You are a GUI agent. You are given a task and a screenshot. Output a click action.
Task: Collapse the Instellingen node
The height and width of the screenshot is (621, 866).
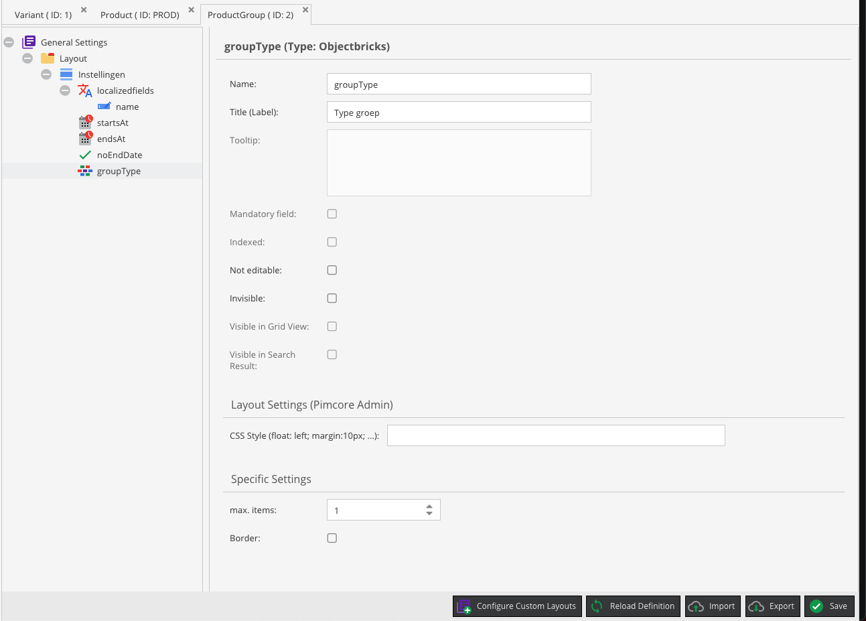(x=46, y=74)
